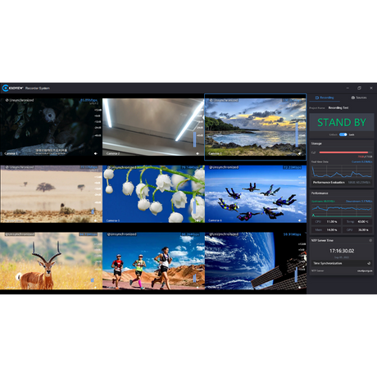Select the runners camera preview
Image resolution: width=377 pixels, height=377 pixels.
point(153,261)
